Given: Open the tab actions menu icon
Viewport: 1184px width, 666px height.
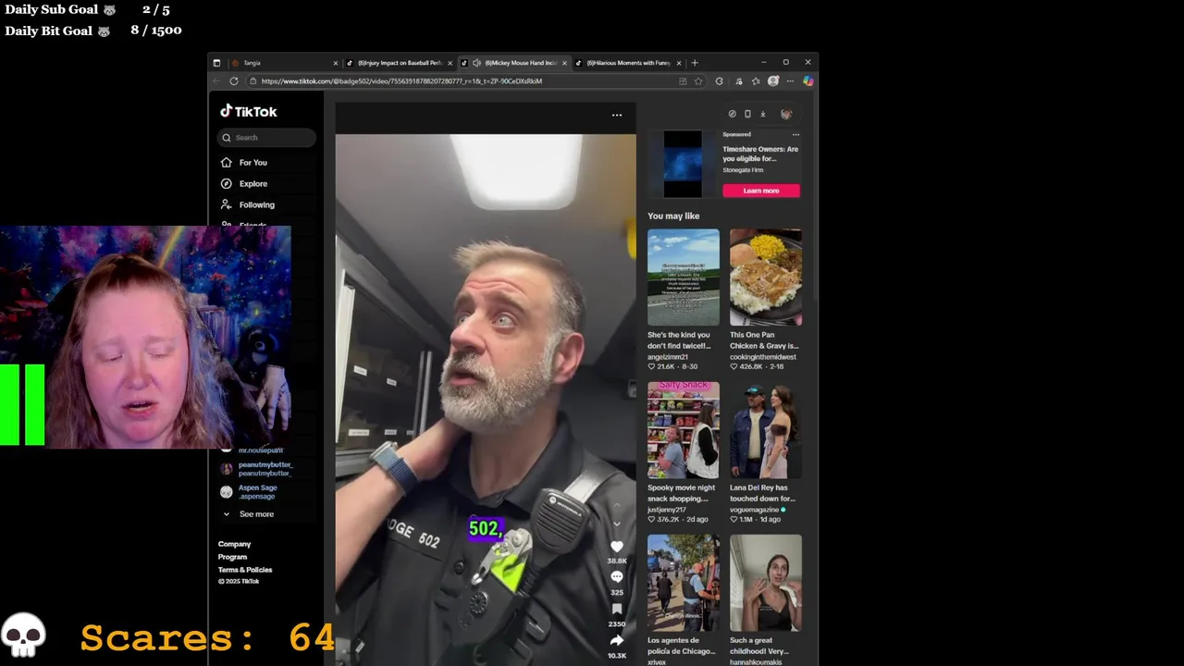Looking at the screenshot, I should 216,63.
